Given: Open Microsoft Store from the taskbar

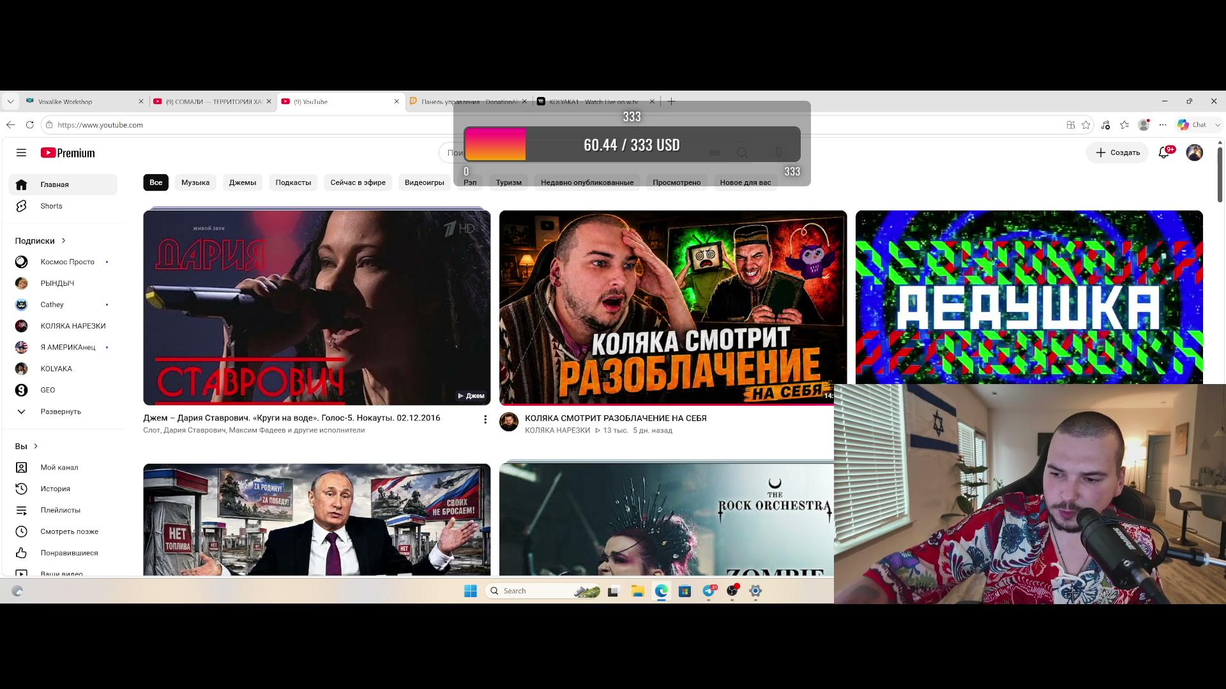Looking at the screenshot, I should tap(685, 591).
